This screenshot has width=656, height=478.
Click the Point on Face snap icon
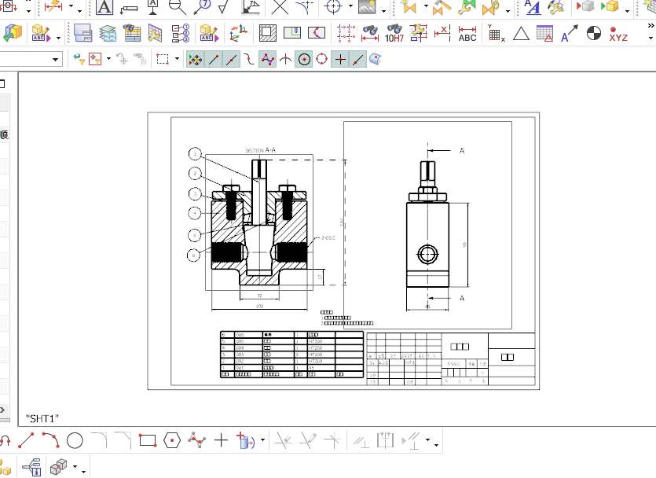(376, 60)
